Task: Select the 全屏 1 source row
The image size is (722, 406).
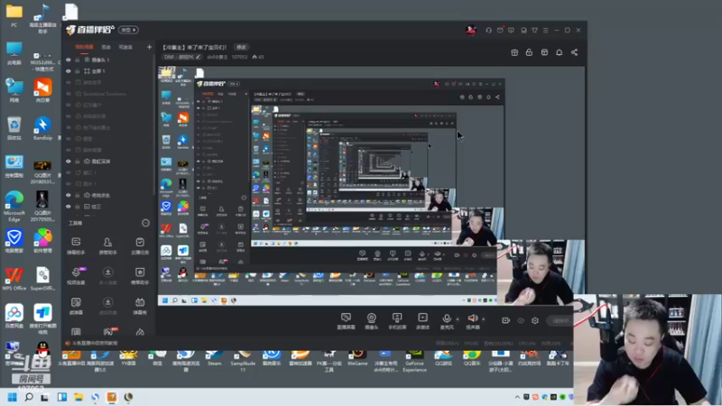Action: (108, 71)
